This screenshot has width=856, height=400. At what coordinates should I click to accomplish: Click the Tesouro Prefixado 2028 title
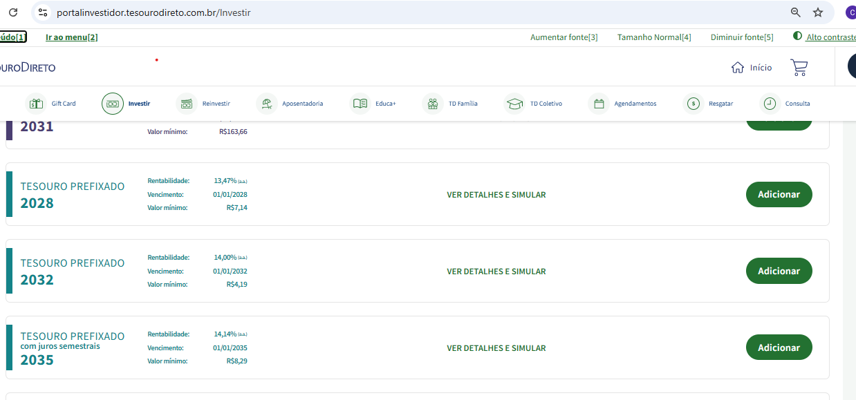(x=73, y=195)
